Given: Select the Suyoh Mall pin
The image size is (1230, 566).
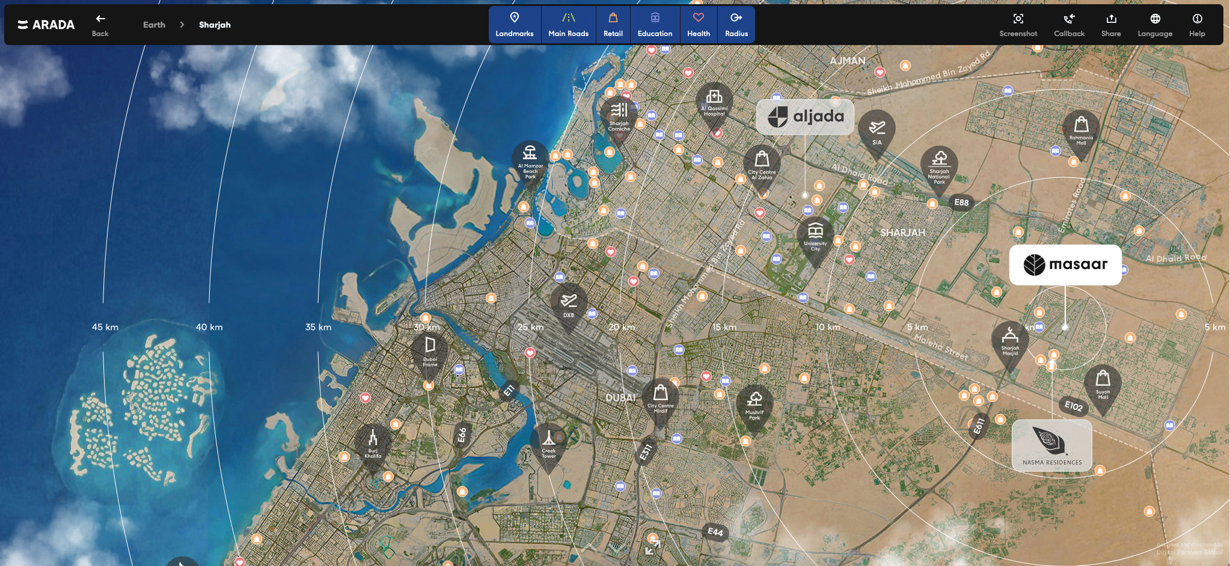Looking at the screenshot, I should point(1103,386).
